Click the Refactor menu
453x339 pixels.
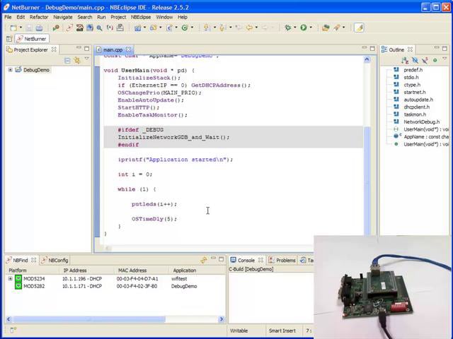(39, 17)
